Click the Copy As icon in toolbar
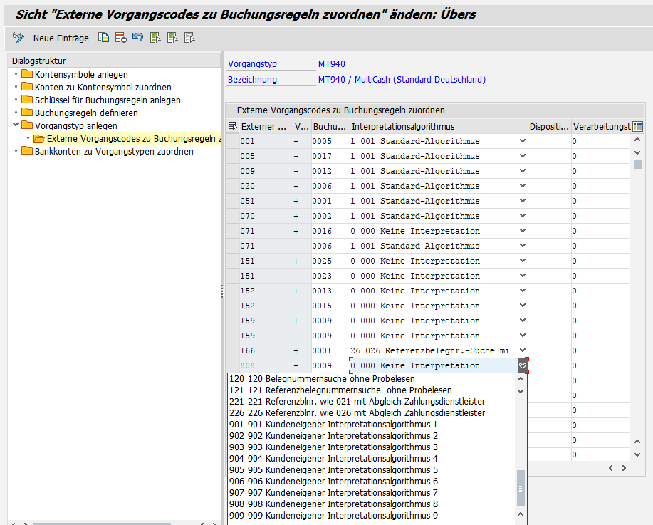The width and height of the screenshot is (653, 525). coord(104,38)
